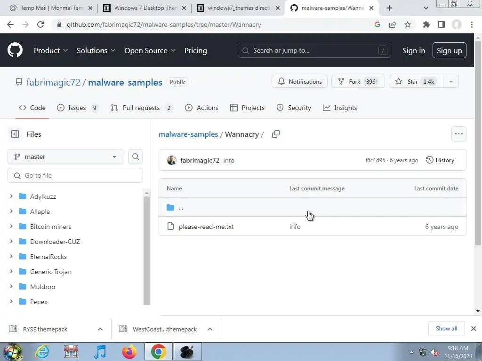
Task: Click Chrome icon in the taskbar
Action: click(x=158, y=352)
